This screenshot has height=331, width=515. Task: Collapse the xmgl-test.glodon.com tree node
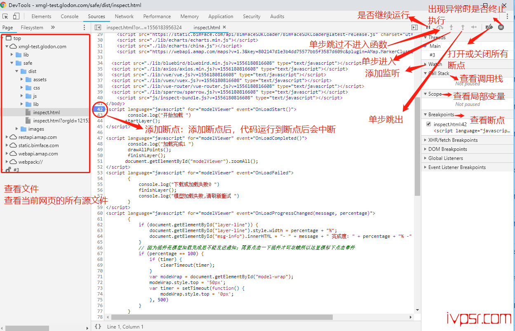point(7,47)
